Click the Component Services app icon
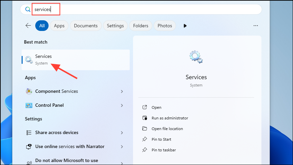 [x=29, y=91]
